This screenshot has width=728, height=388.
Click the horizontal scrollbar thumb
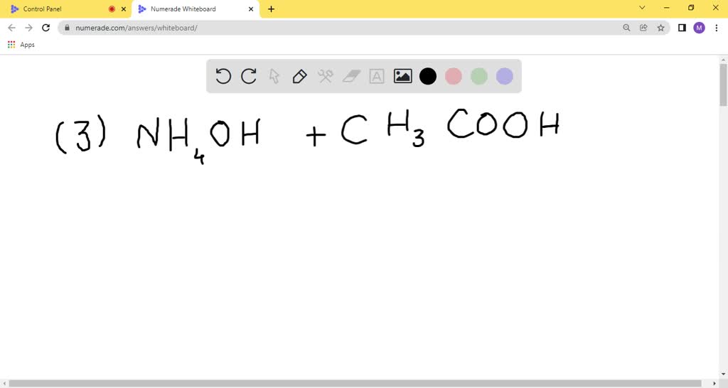point(355,384)
